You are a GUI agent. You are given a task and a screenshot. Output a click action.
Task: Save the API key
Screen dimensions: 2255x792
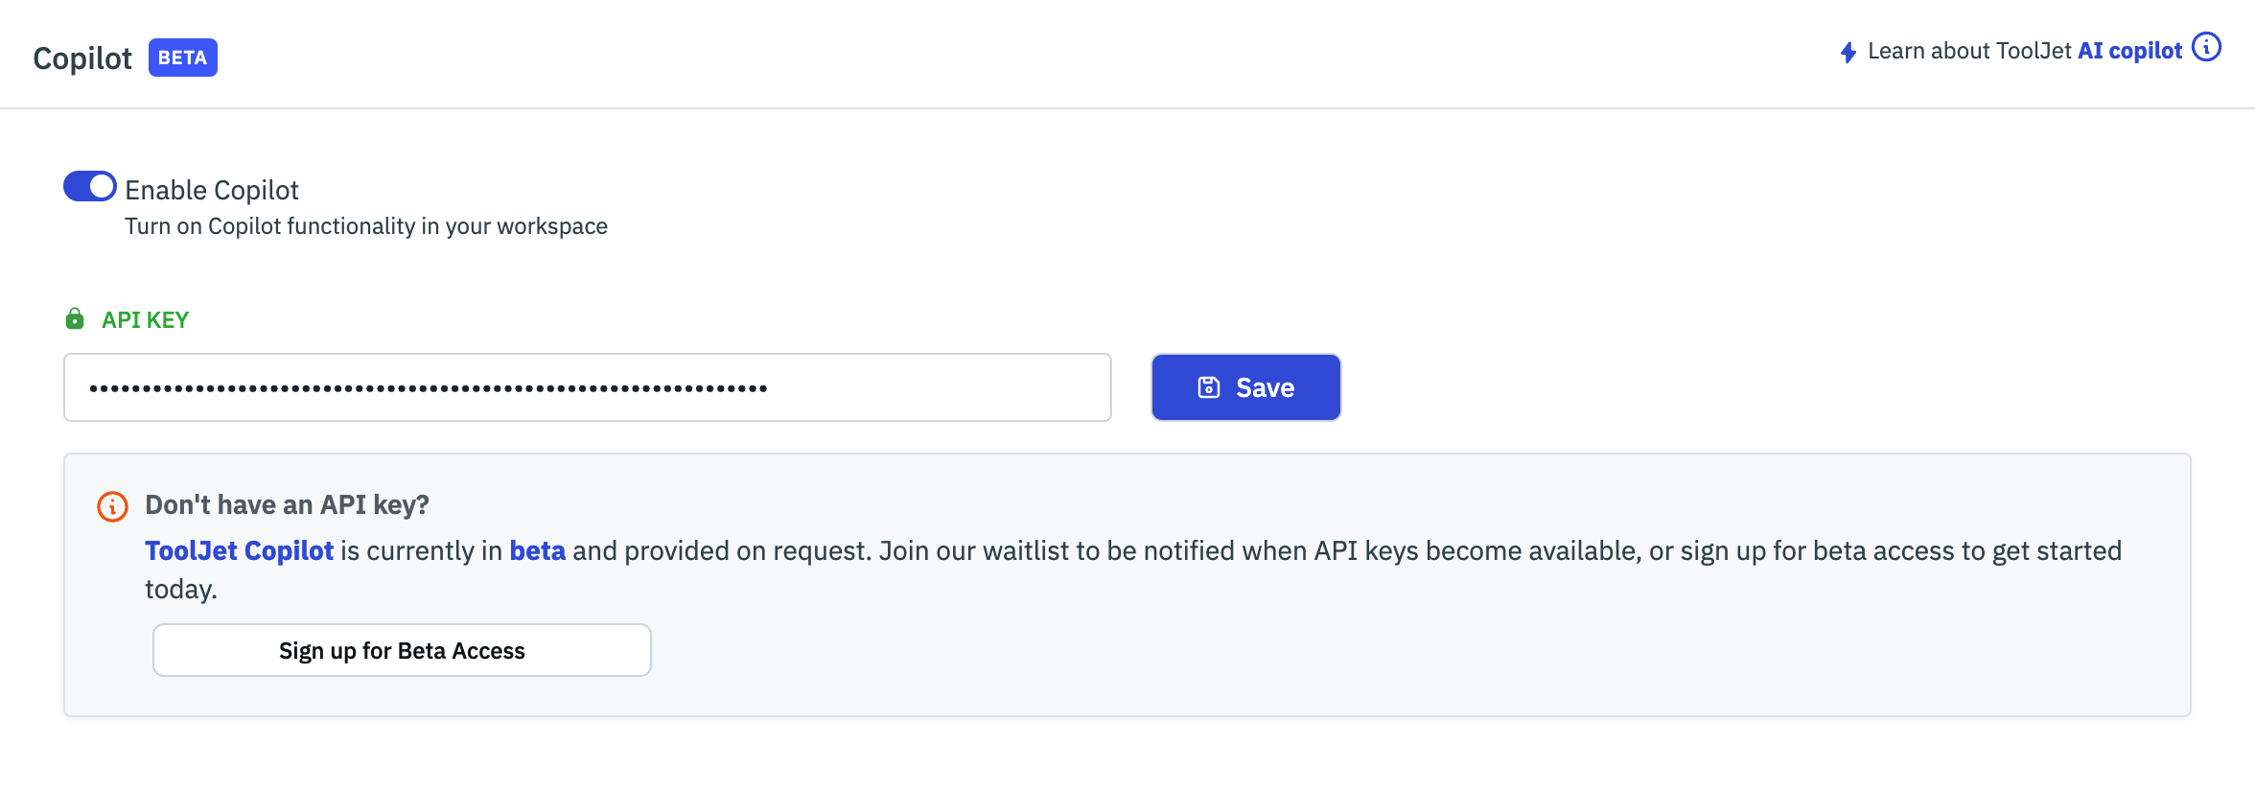(x=1245, y=387)
